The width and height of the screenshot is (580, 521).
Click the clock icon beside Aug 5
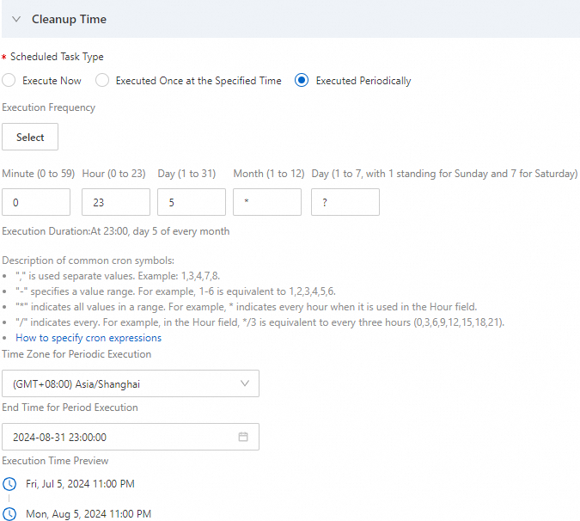coord(10,514)
